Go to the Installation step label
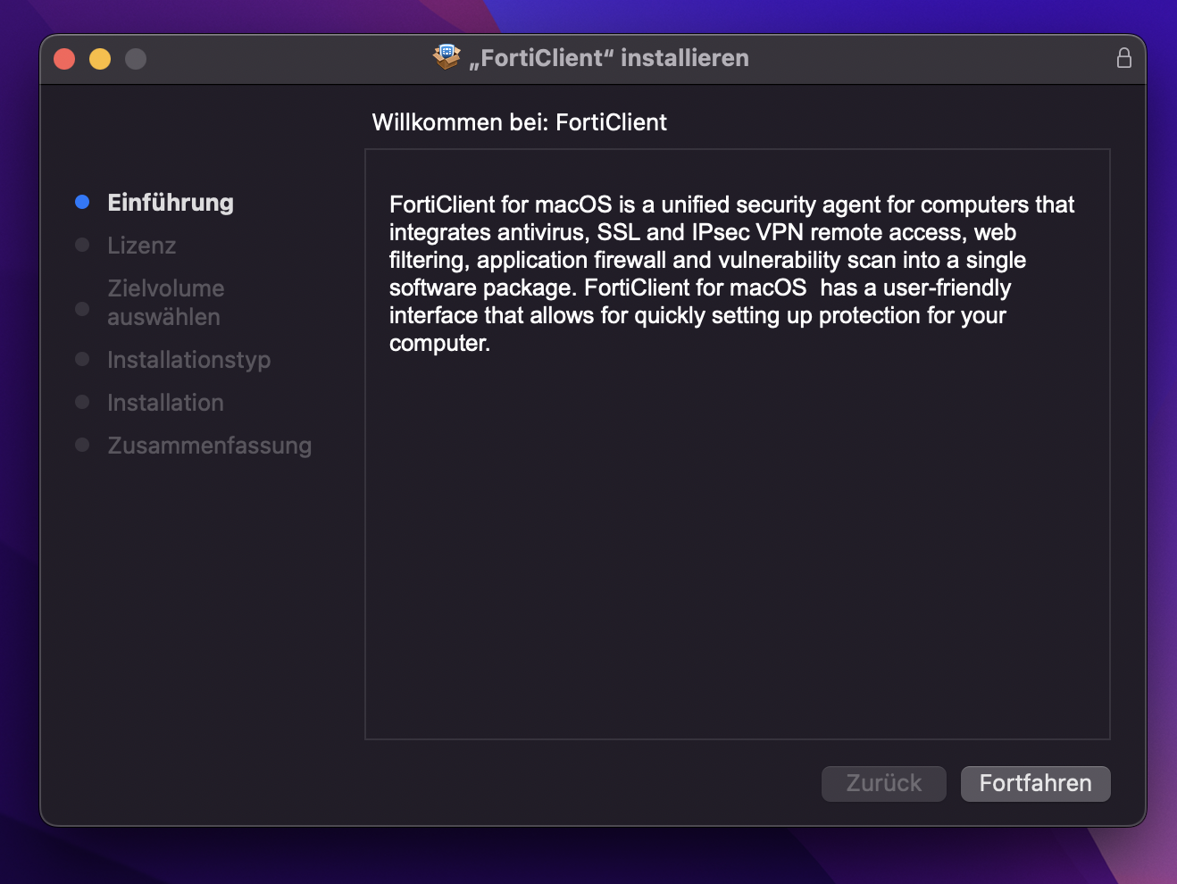This screenshot has height=884, width=1177. 165,403
